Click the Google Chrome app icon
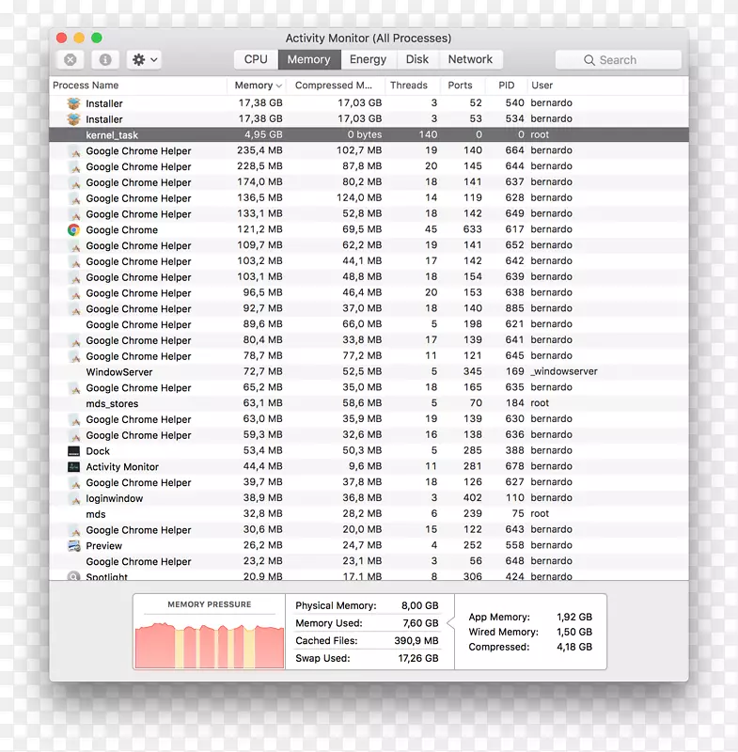 (x=73, y=229)
